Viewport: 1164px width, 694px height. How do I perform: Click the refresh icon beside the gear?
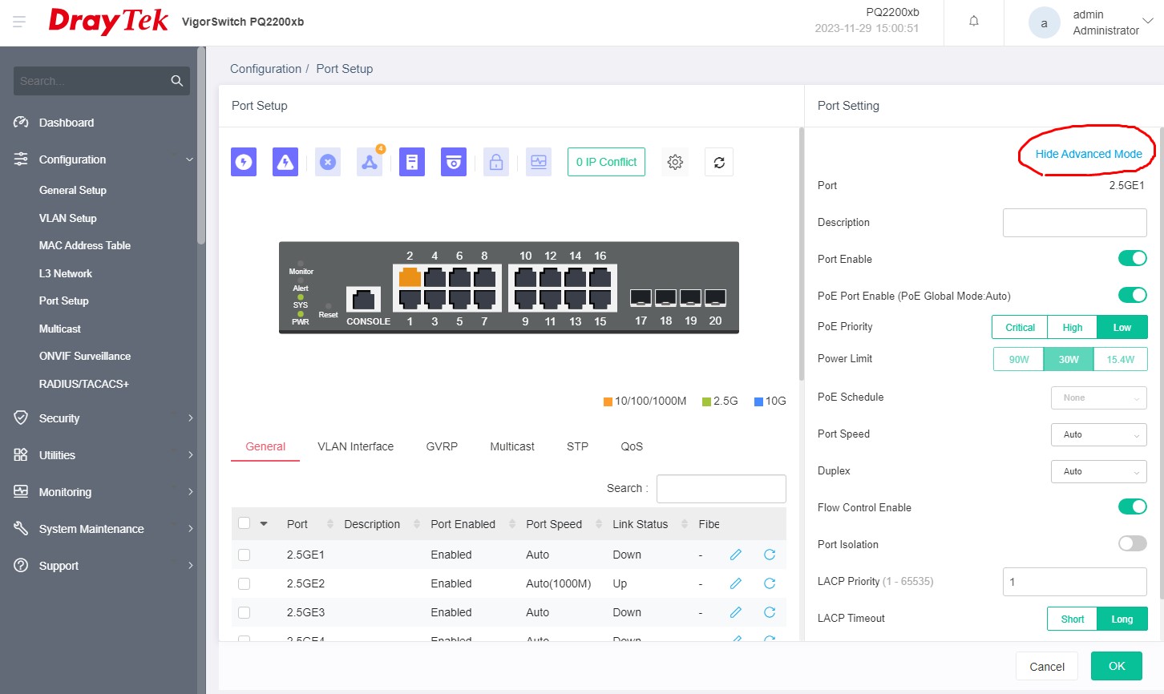point(719,162)
